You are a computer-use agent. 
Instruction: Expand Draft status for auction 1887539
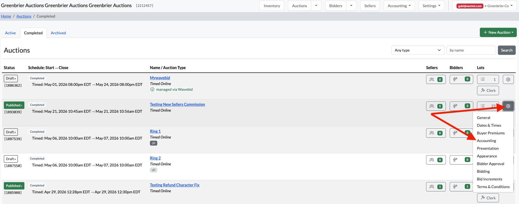11,132
